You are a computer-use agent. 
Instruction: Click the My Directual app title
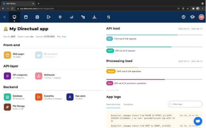(29, 29)
